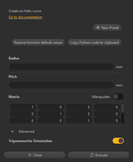Toggle the Manipulate switch on
This screenshot has width=133, height=162.
[x=118, y=97]
